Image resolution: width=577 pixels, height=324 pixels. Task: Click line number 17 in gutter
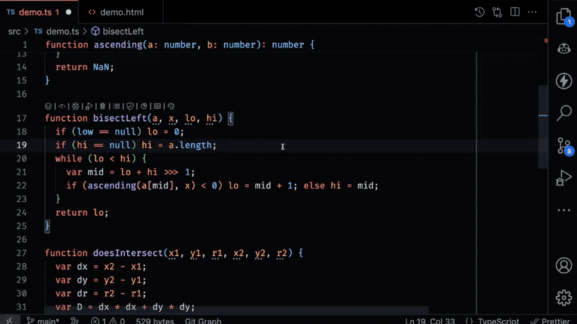coord(22,118)
